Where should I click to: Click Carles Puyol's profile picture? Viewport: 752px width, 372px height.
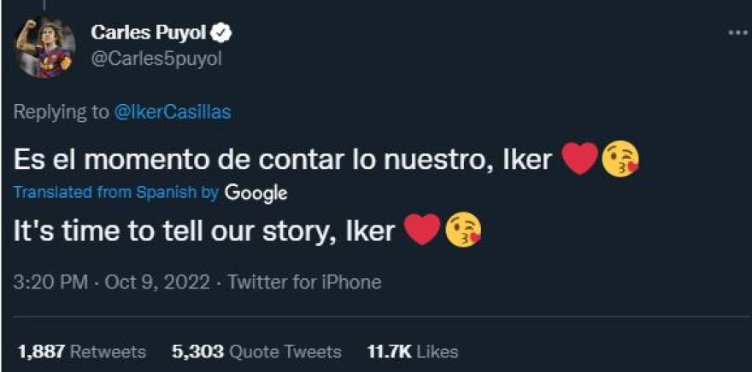(43, 48)
